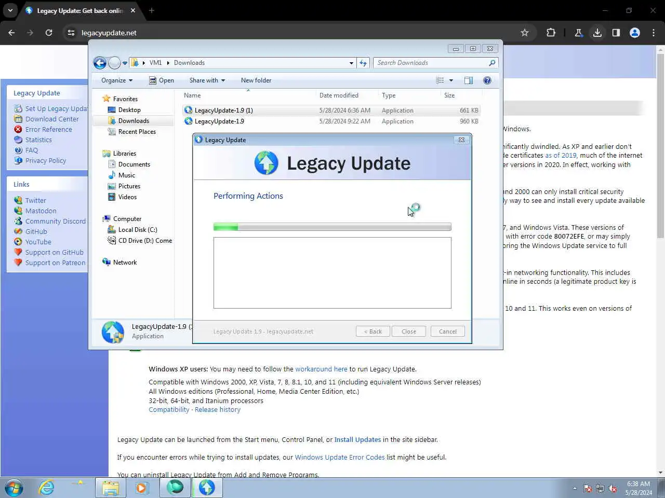The width and height of the screenshot is (665, 498).
Task: Sort files by Size column header
Action: point(461,95)
